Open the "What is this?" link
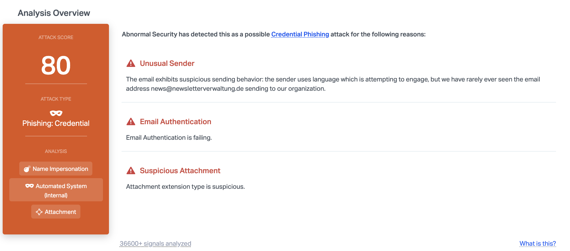The width and height of the screenshot is (570, 251). [537, 244]
